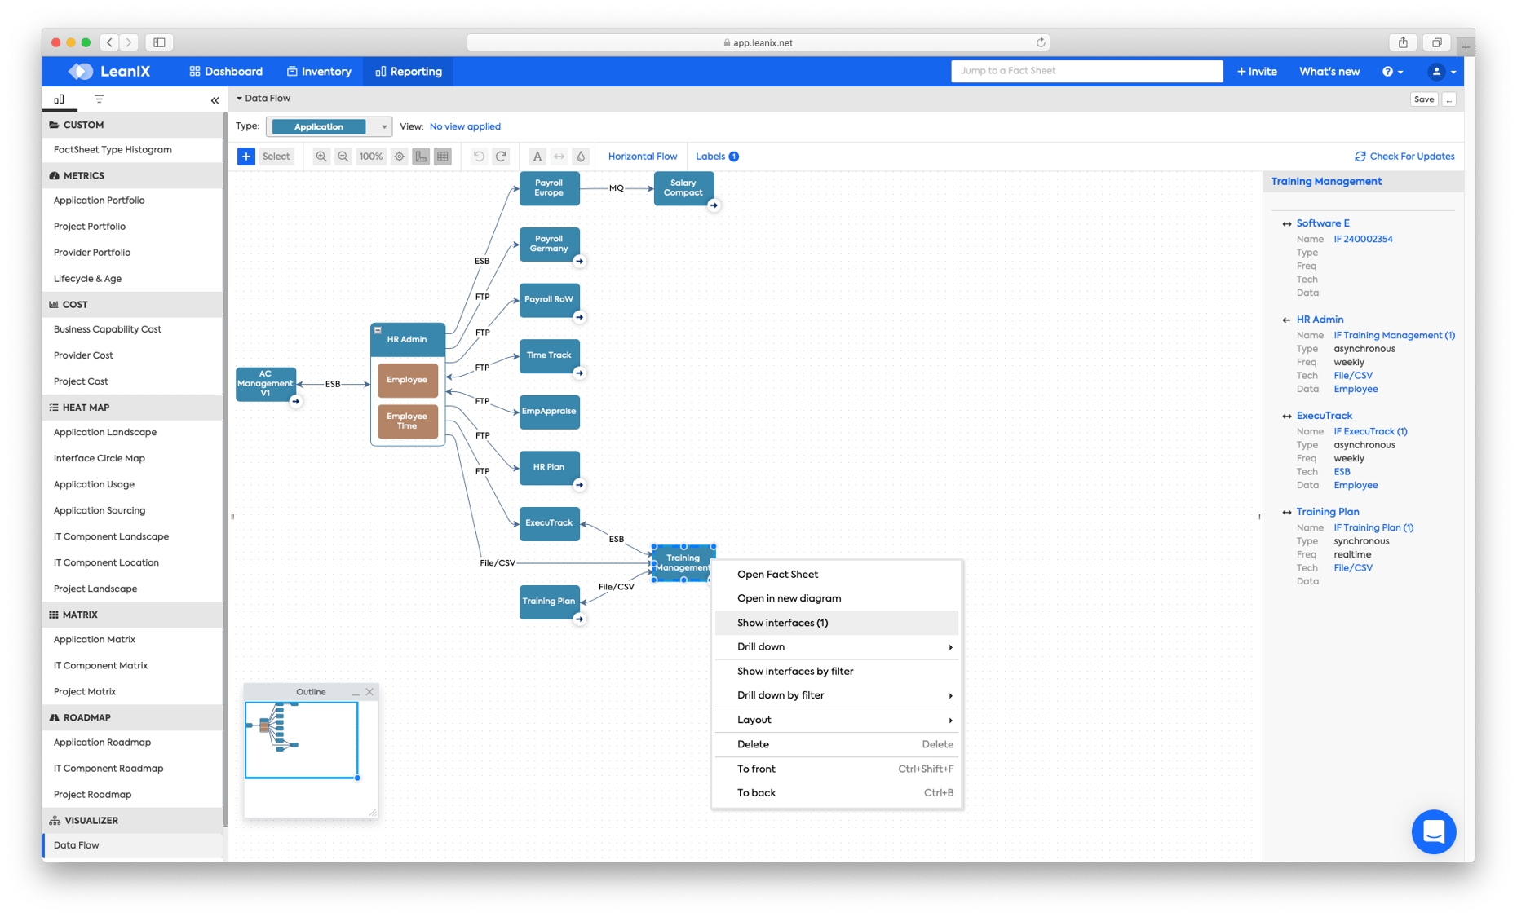Click the Check For Updates link
Viewport: 1517px width, 917px height.
pos(1404,156)
